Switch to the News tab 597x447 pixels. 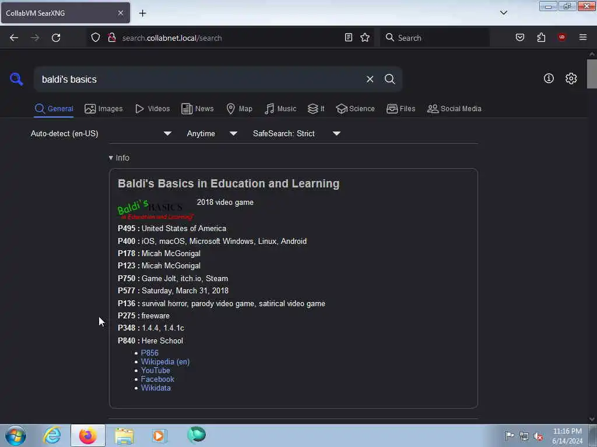[197, 109]
